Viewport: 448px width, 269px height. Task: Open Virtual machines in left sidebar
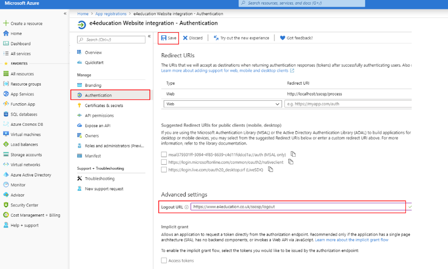25,134
